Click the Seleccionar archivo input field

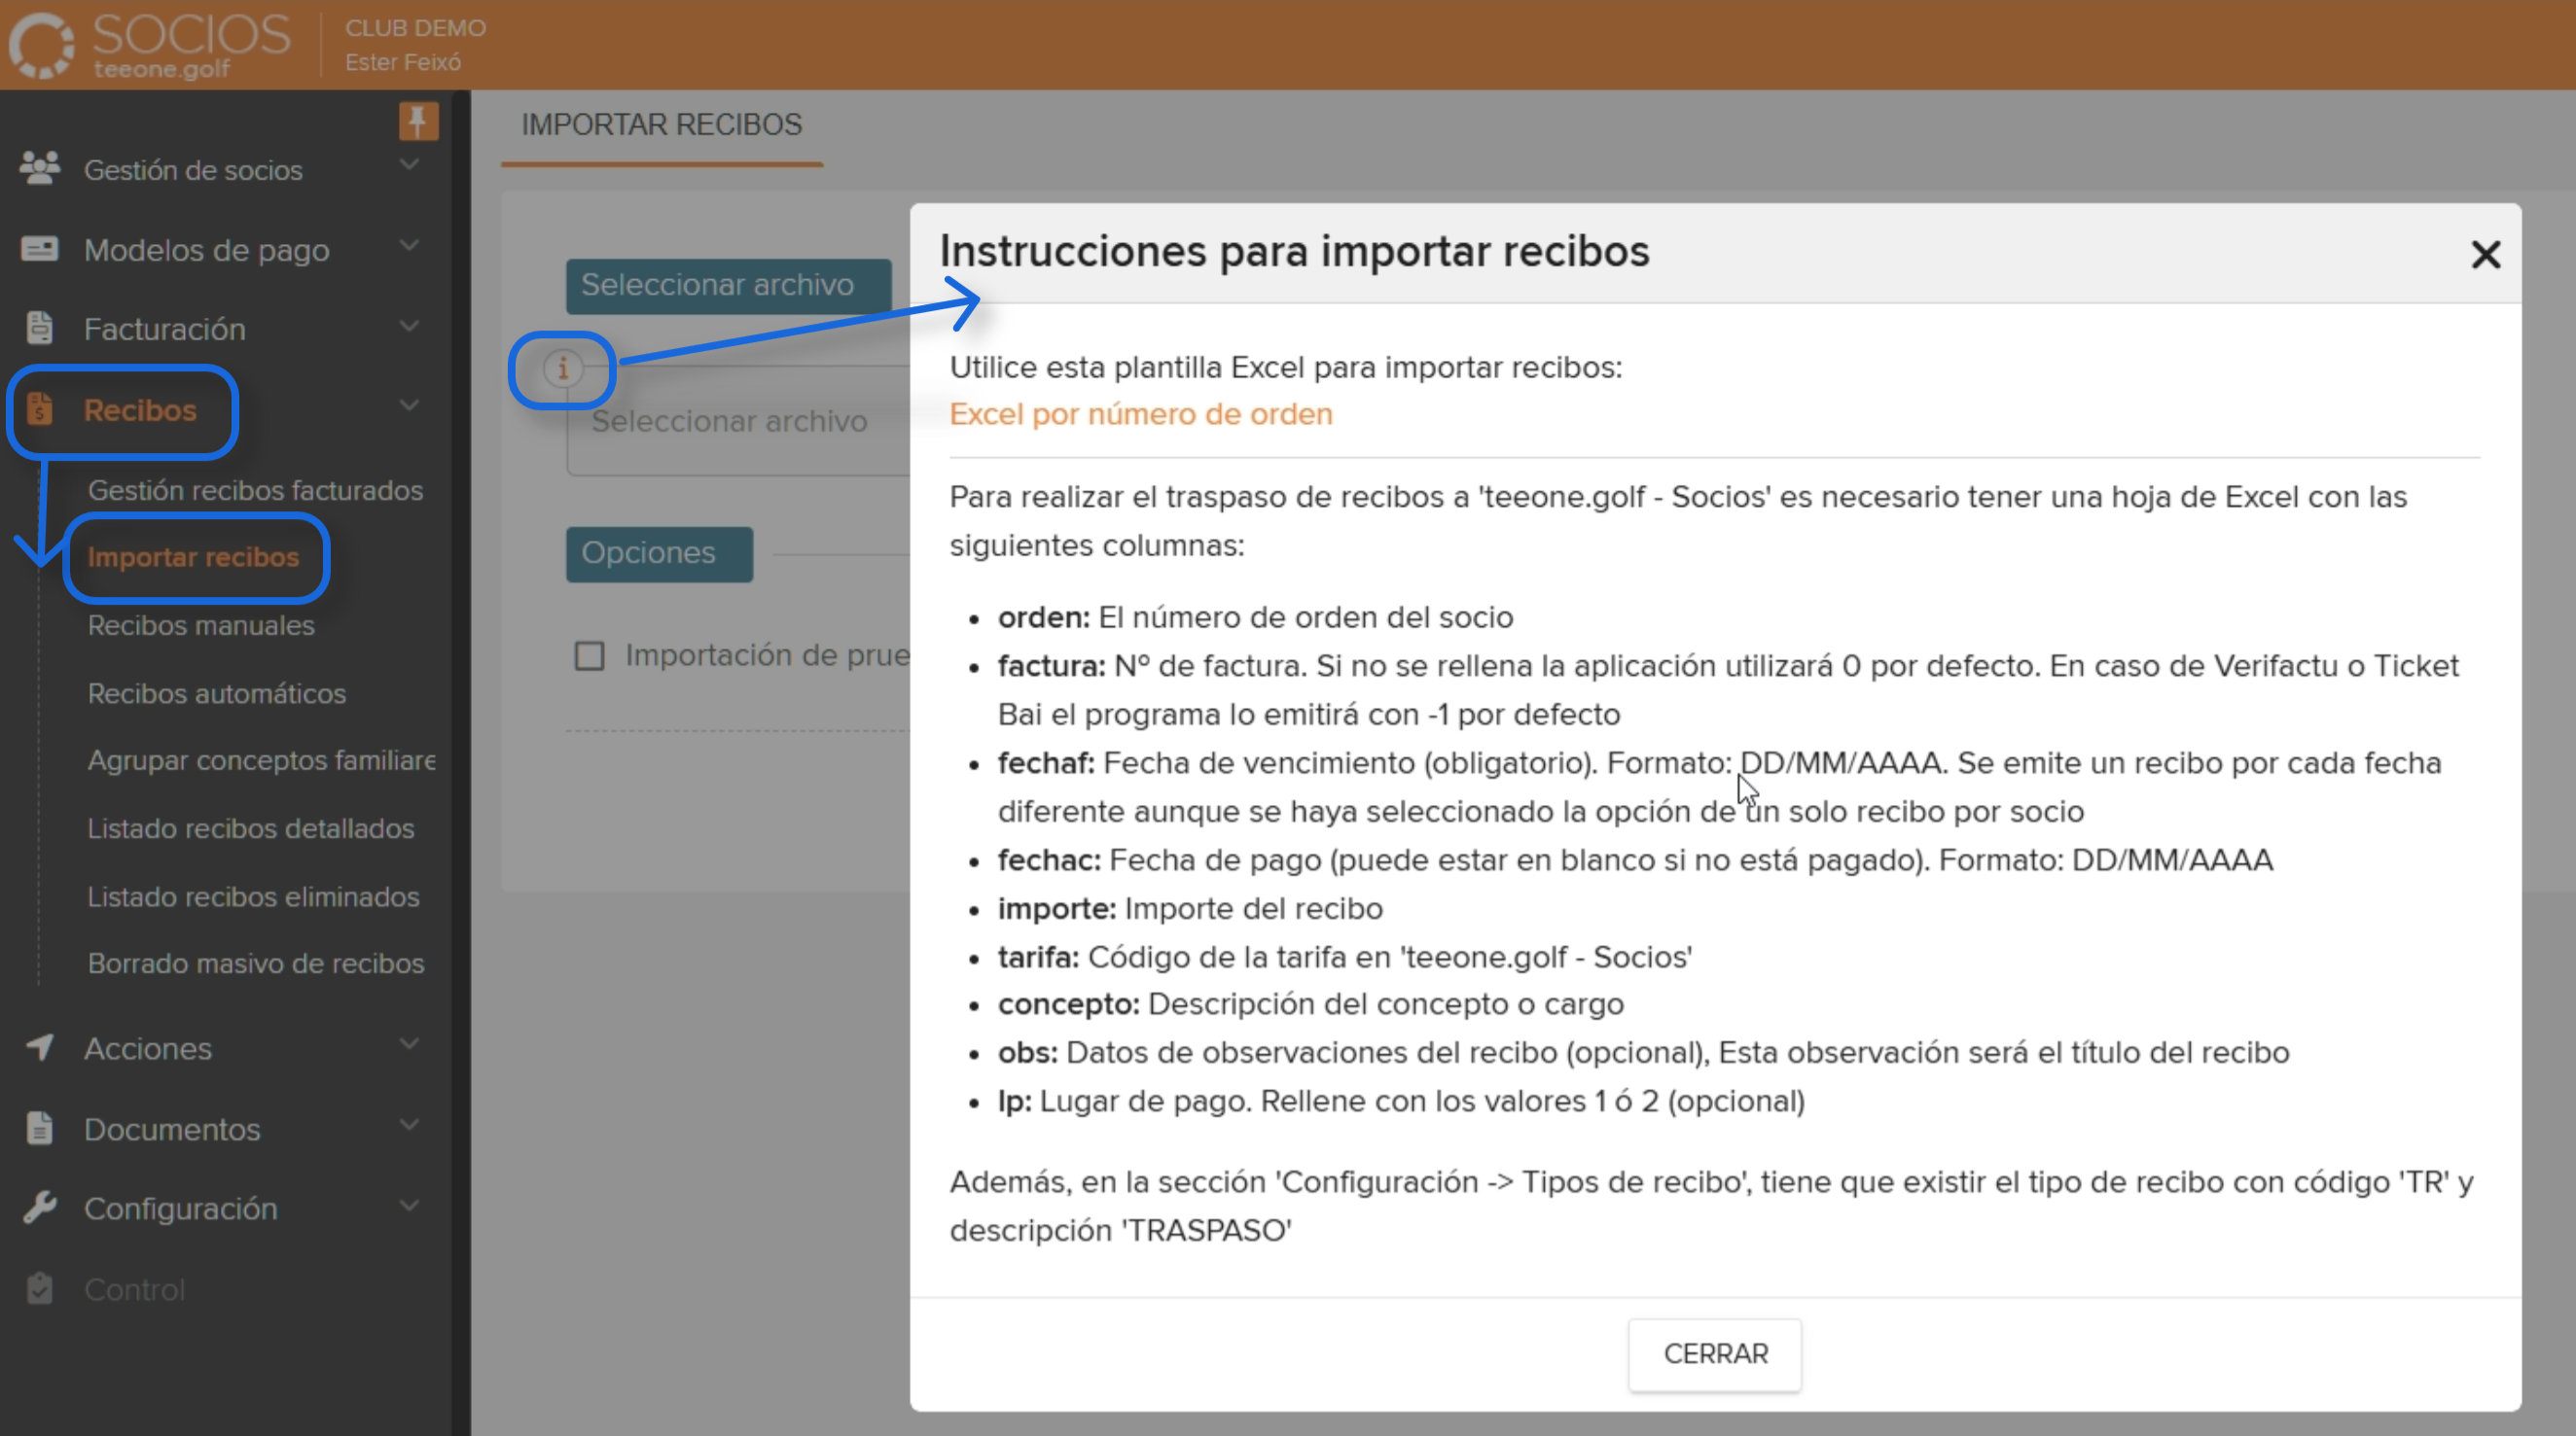point(740,421)
